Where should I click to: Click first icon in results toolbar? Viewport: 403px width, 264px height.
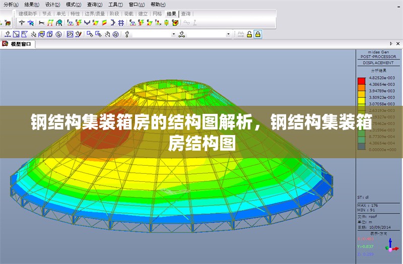click(22, 23)
